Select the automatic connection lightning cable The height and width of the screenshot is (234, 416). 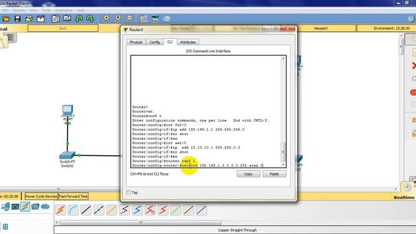click(x=60, y=210)
